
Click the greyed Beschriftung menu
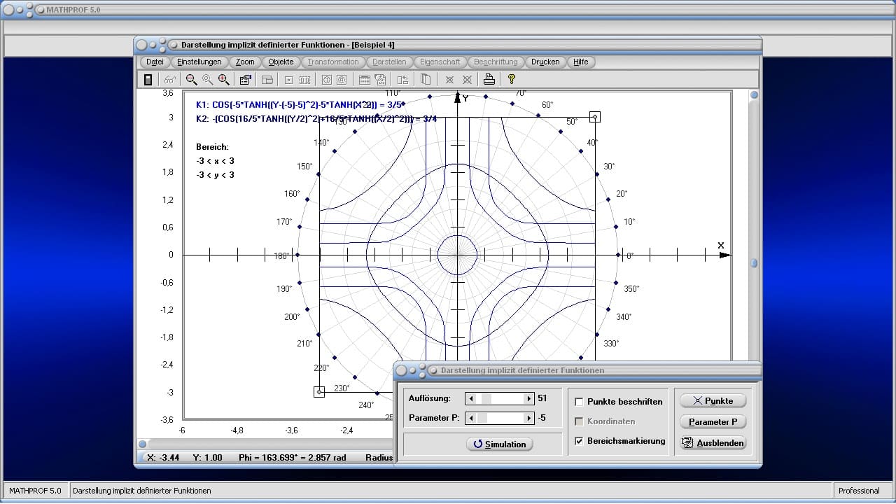tap(496, 62)
